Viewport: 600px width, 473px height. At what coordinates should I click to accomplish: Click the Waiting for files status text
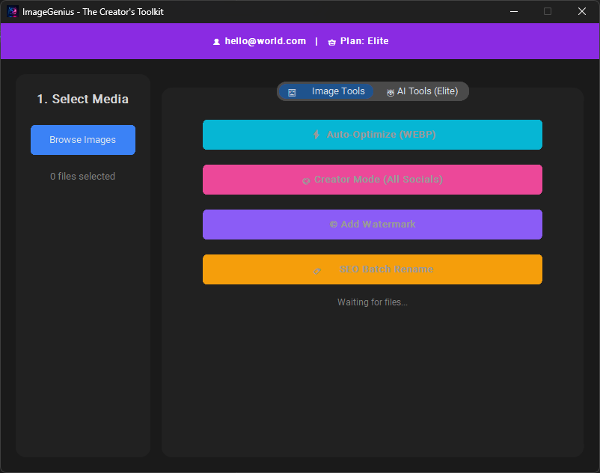pos(373,302)
